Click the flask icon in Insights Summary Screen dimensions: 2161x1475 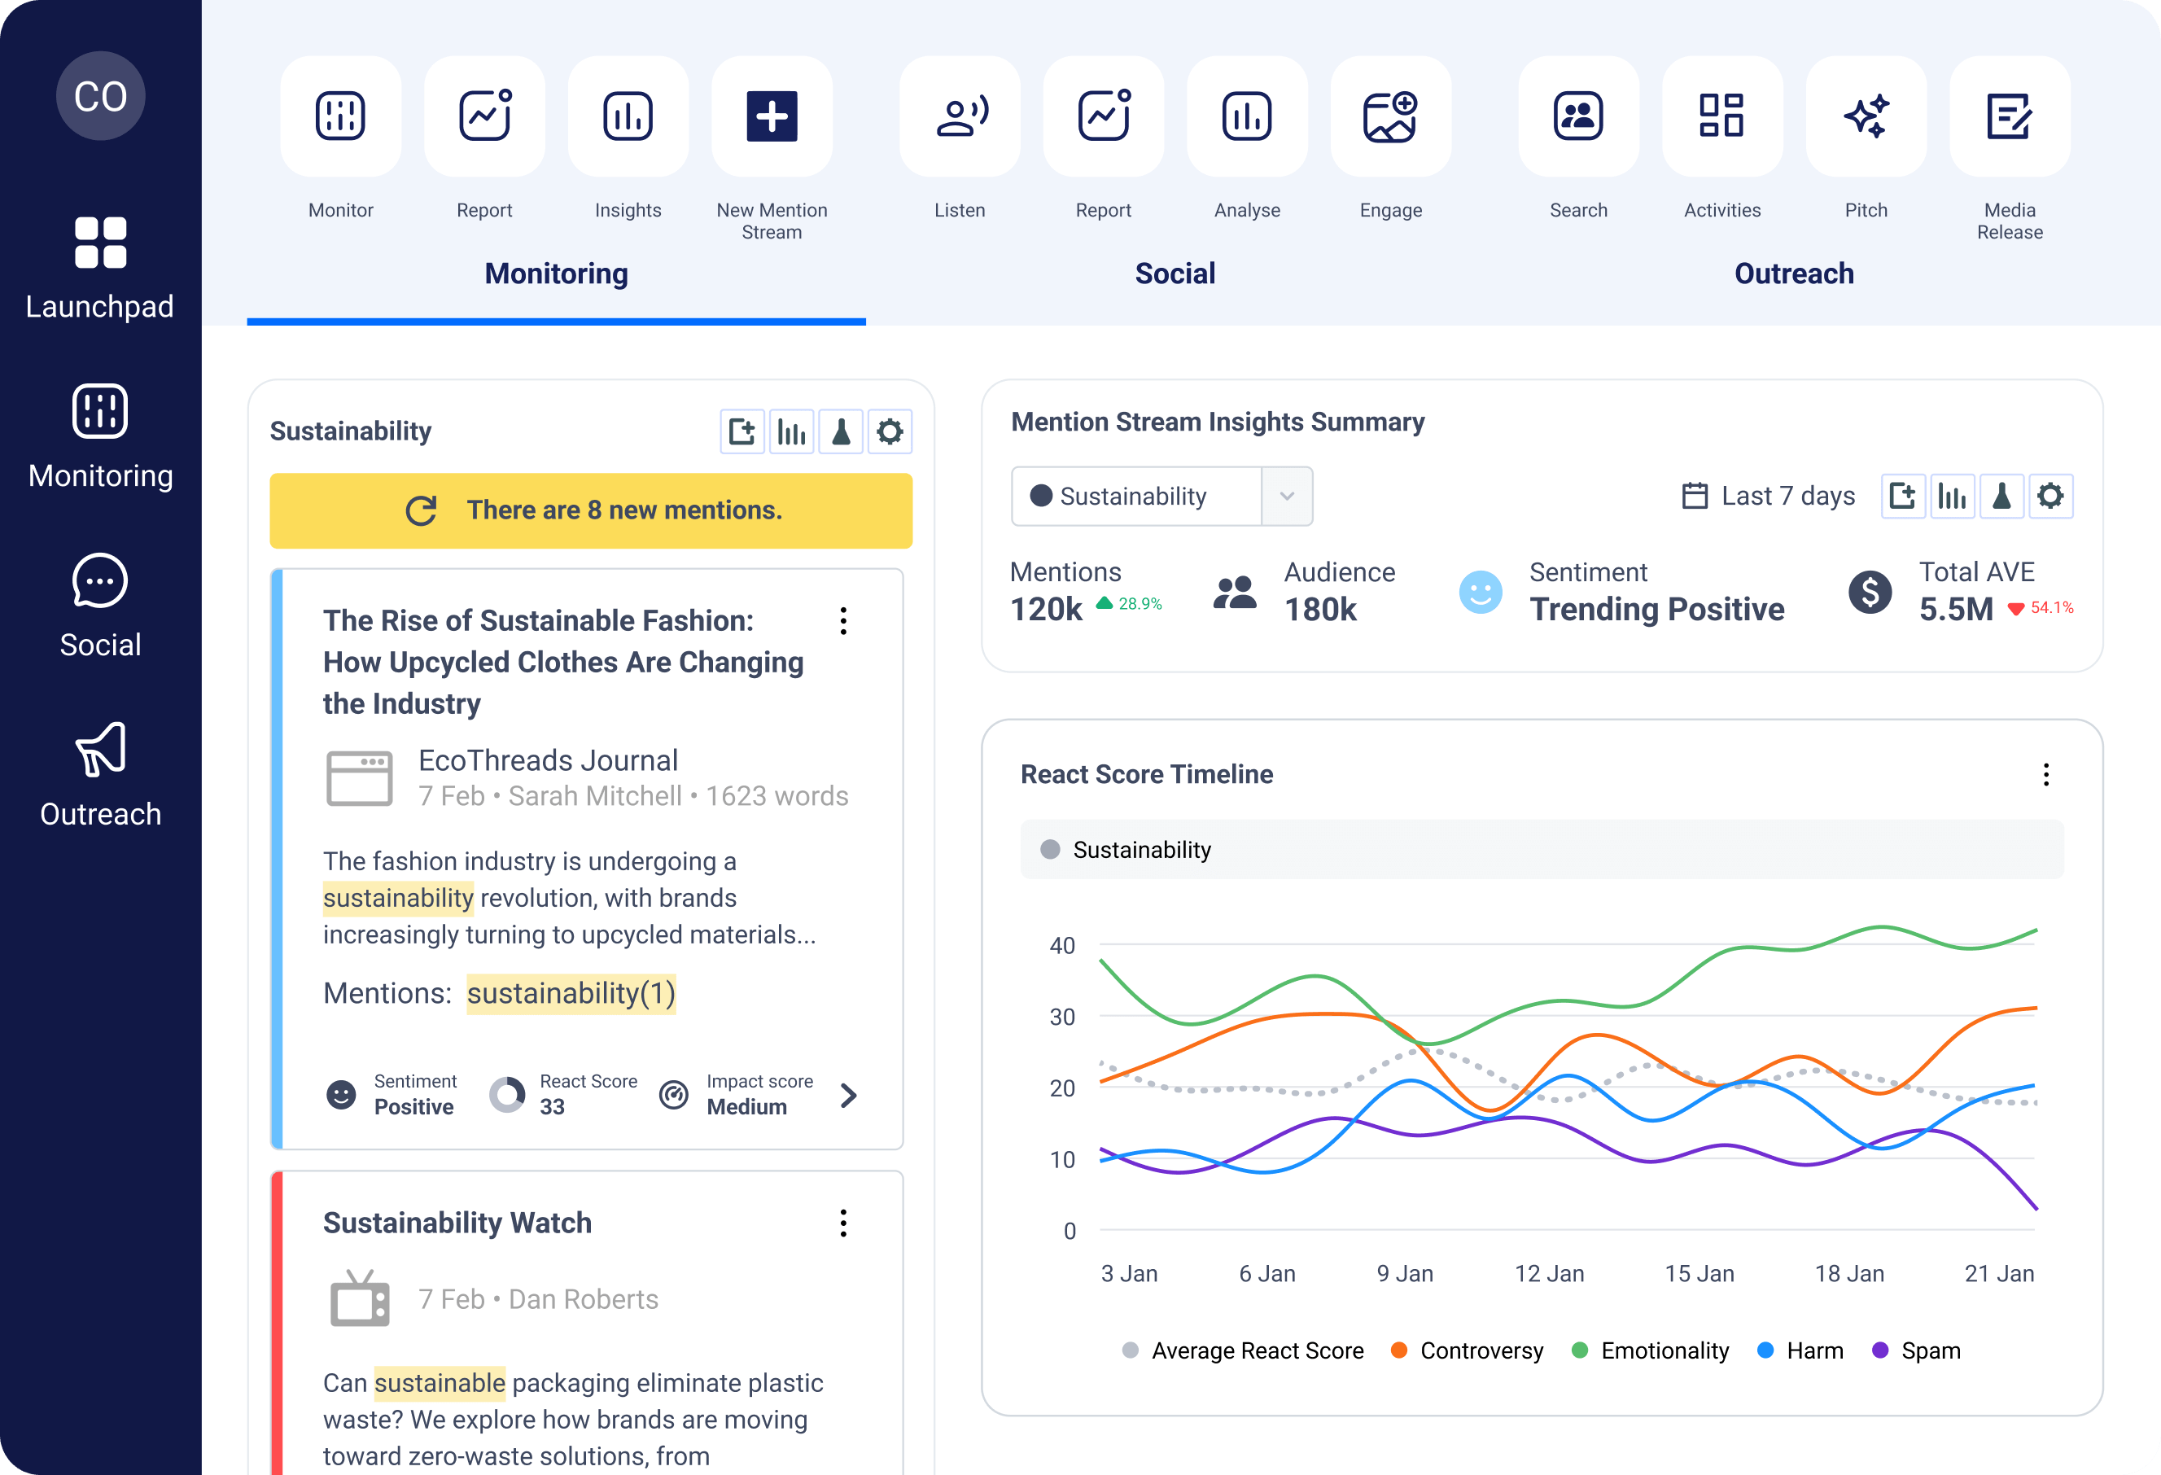2001,497
